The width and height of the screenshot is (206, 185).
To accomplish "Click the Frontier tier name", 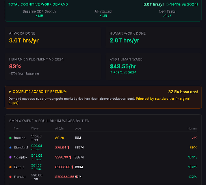I will click(20, 177).
